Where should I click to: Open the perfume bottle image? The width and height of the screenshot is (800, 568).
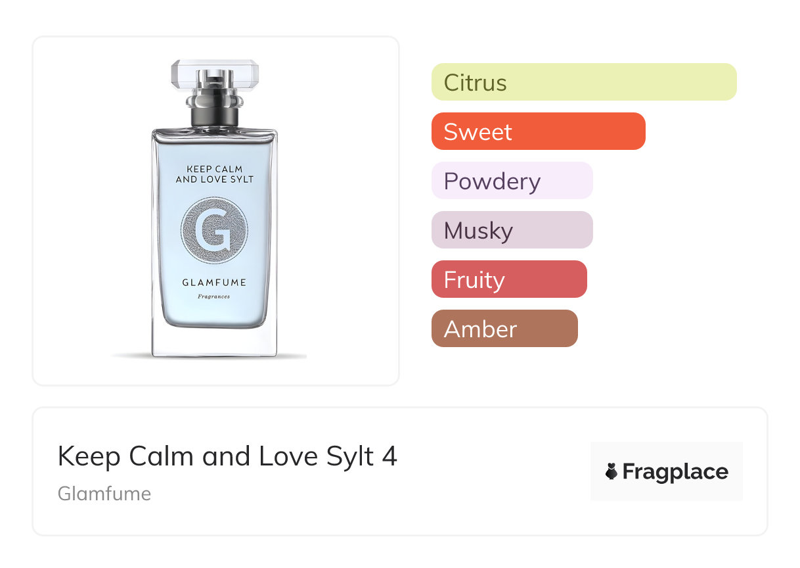pyautogui.click(x=215, y=209)
